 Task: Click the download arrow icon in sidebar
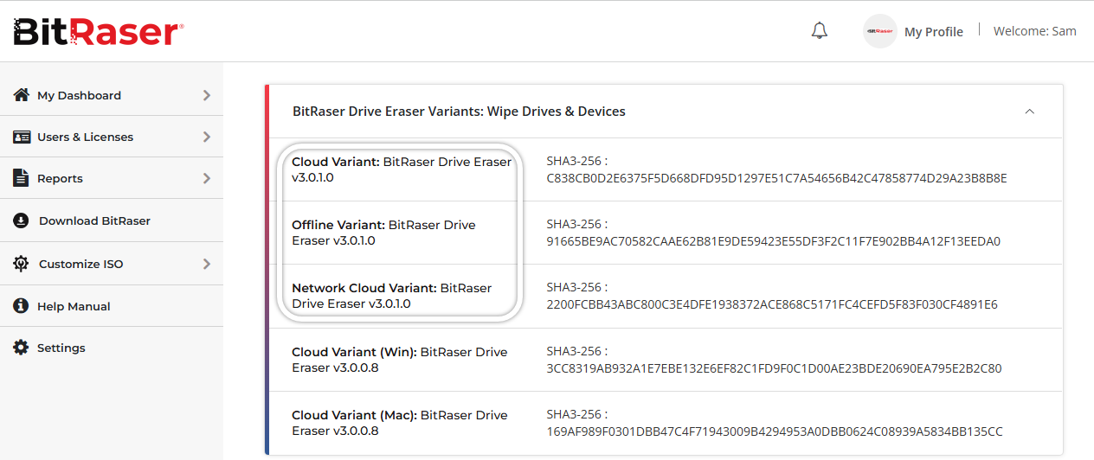(22, 220)
